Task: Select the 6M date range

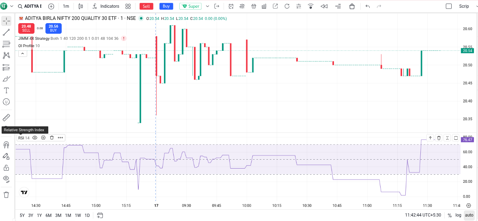Action: (x=48, y=215)
